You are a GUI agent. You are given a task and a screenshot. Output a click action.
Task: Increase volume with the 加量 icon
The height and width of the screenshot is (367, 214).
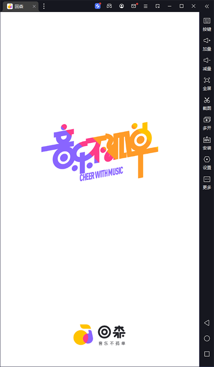(x=207, y=44)
